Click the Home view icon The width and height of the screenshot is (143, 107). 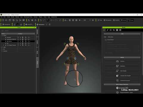point(65,20)
